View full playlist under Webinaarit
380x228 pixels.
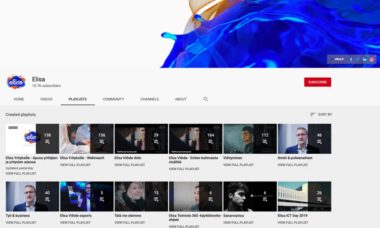[x=76, y=165]
